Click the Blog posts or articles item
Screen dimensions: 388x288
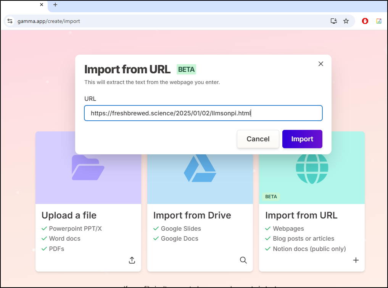(x=303, y=238)
